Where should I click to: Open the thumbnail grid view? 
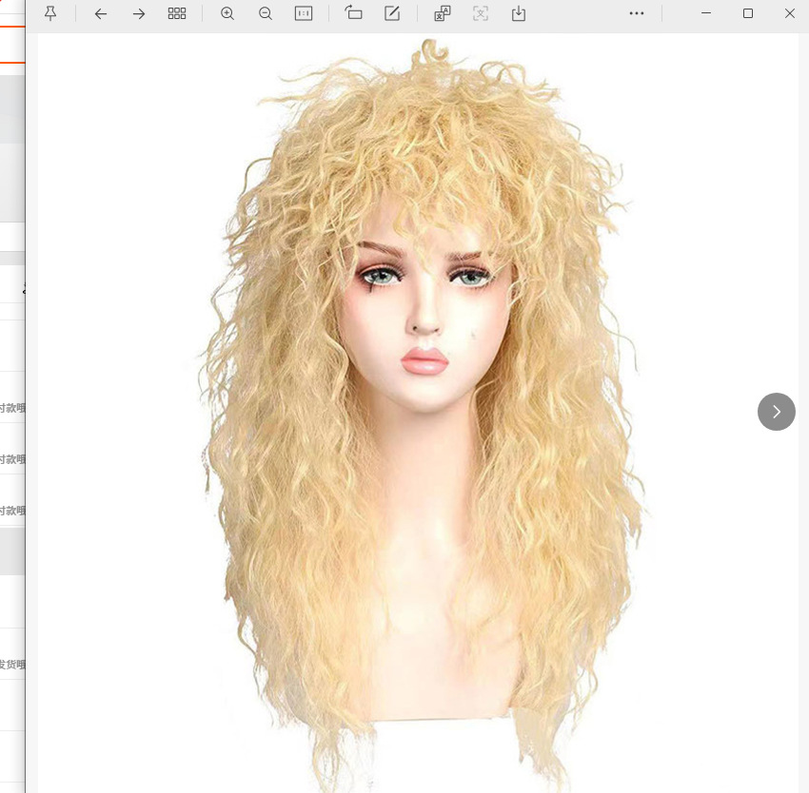pos(177,13)
